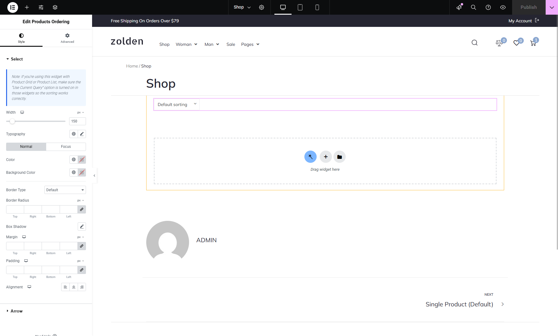Collapse the Select section
The image size is (558, 336).
point(14,59)
